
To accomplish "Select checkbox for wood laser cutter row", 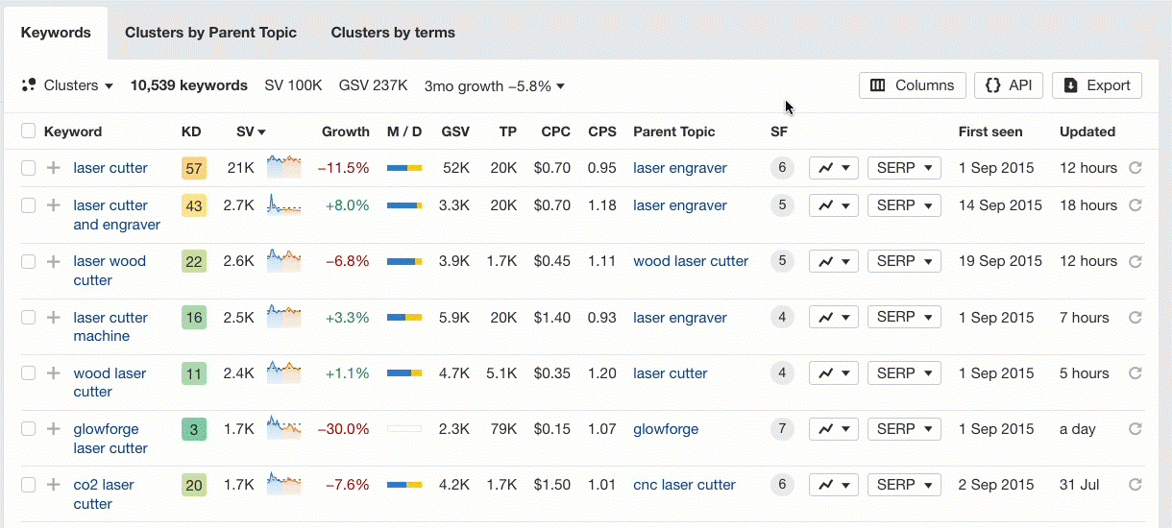I will tap(29, 373).
